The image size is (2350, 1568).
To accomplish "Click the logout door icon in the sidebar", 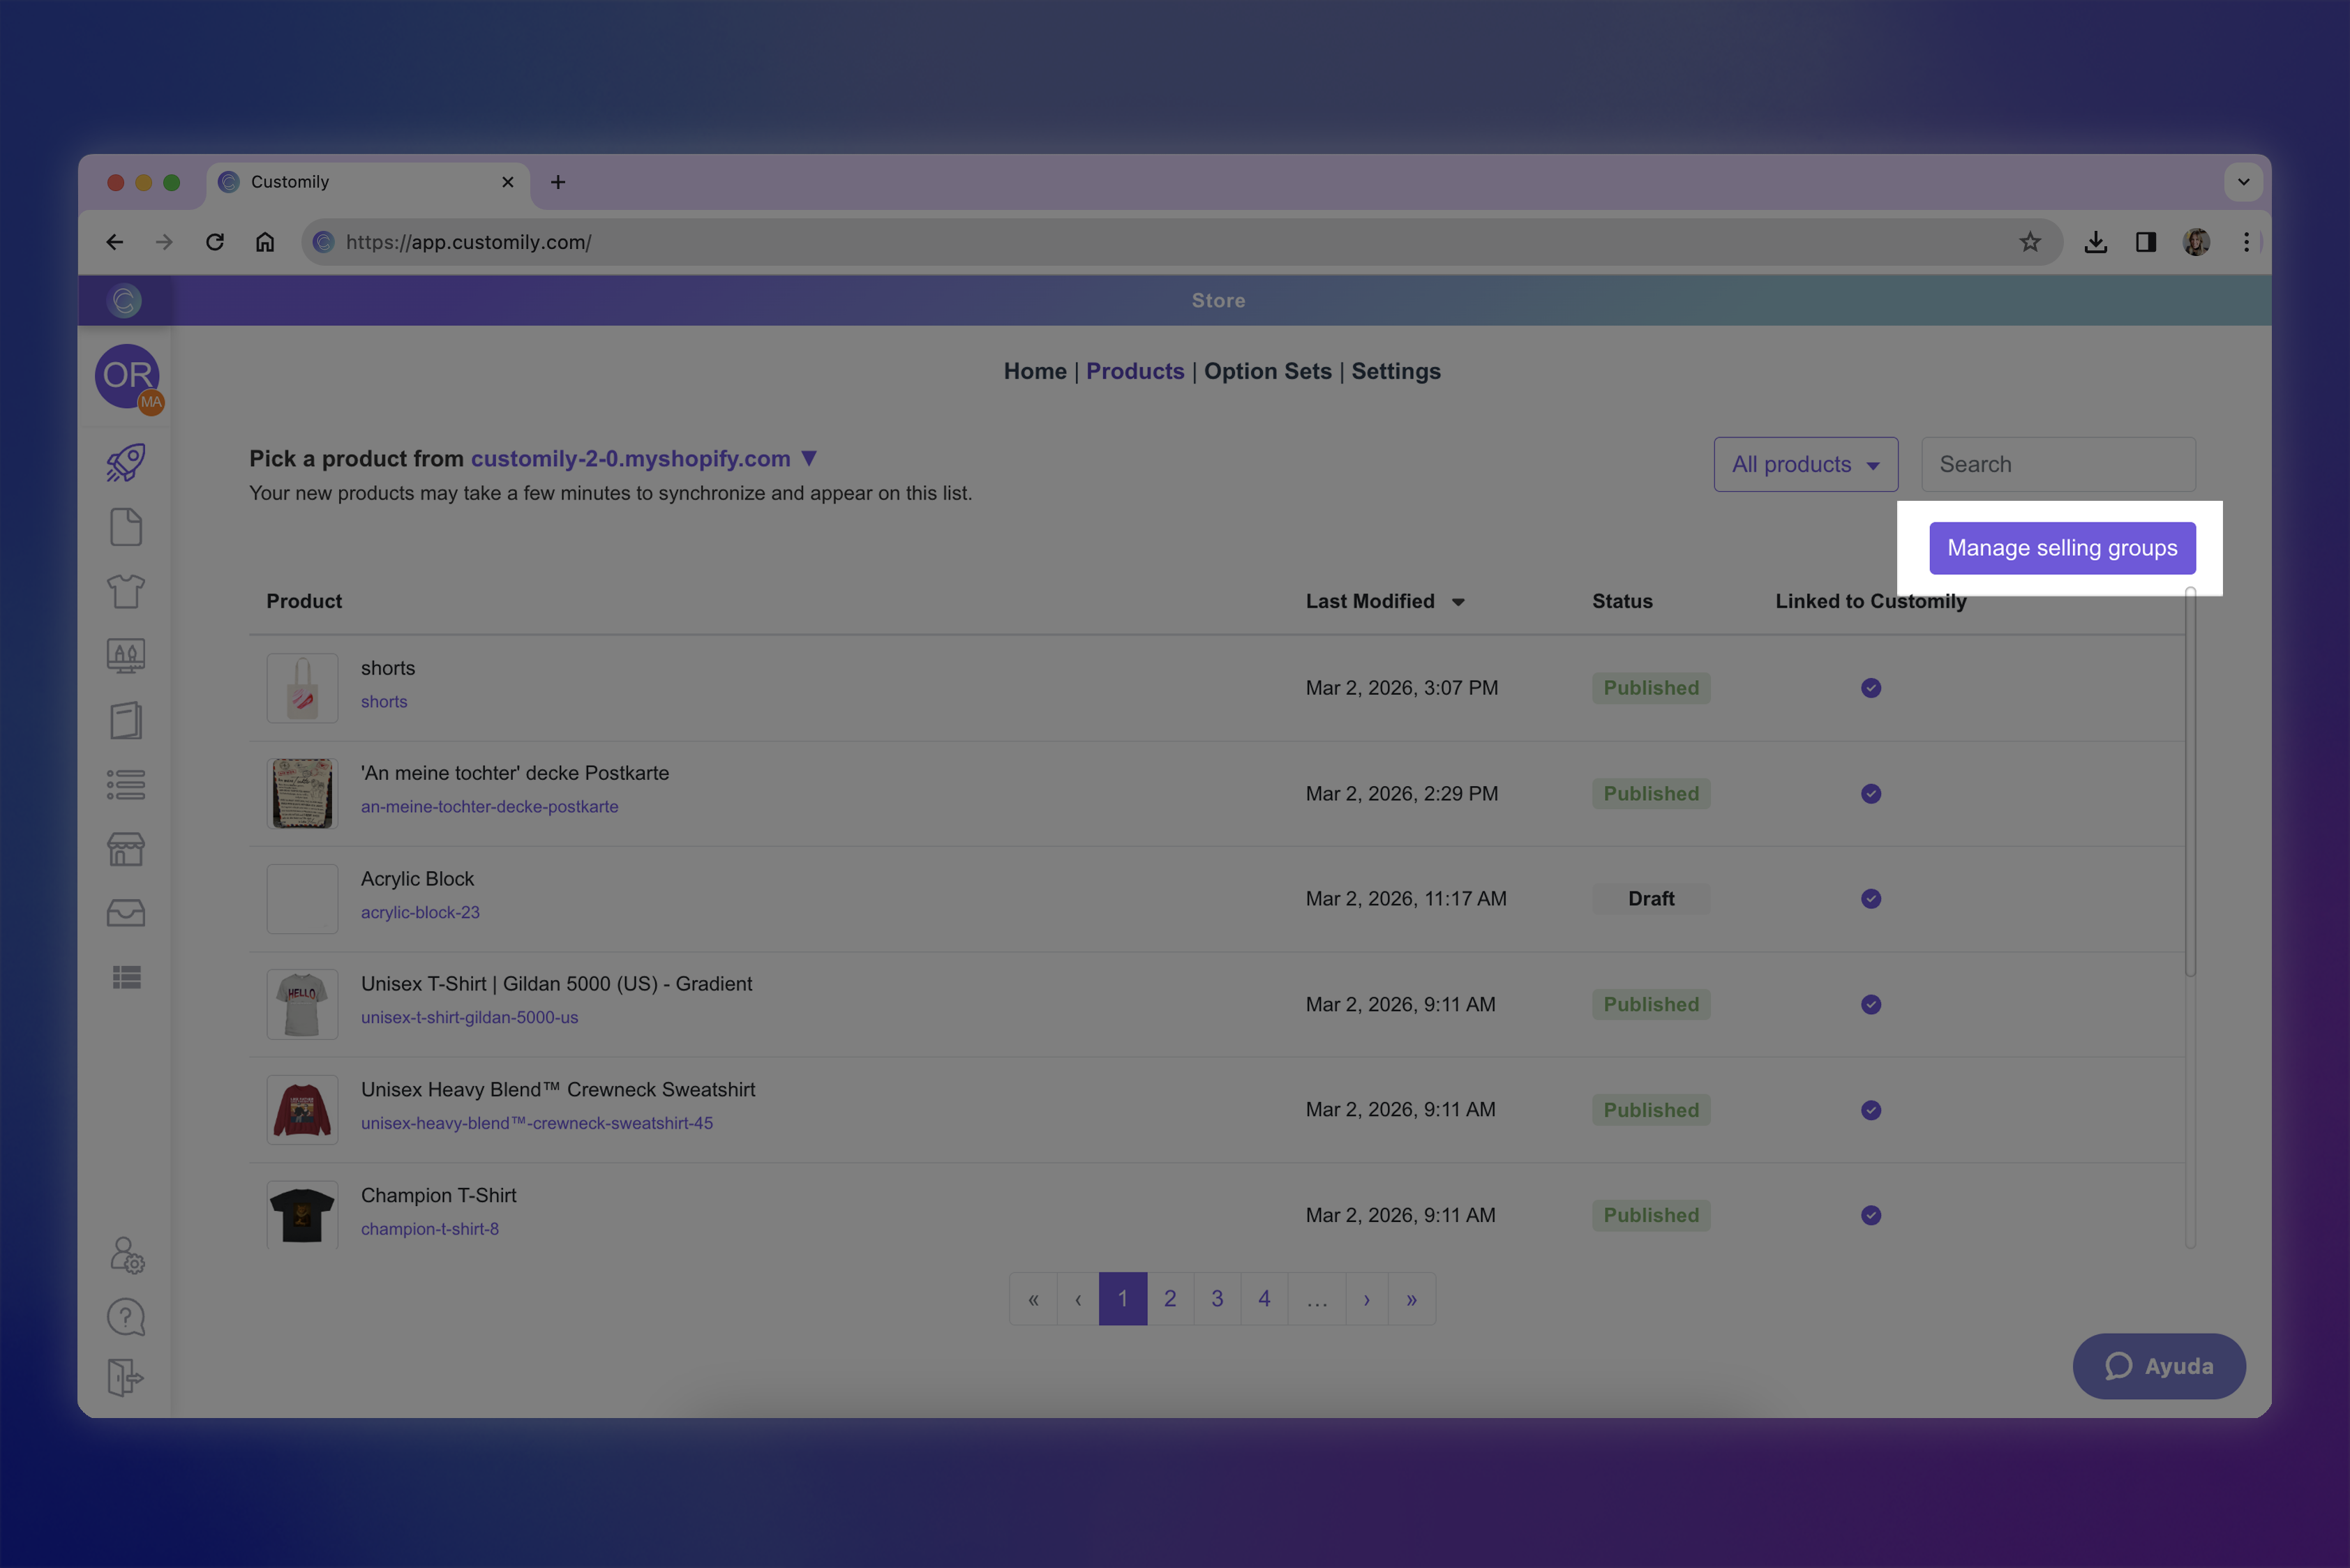I will 126,1377.
